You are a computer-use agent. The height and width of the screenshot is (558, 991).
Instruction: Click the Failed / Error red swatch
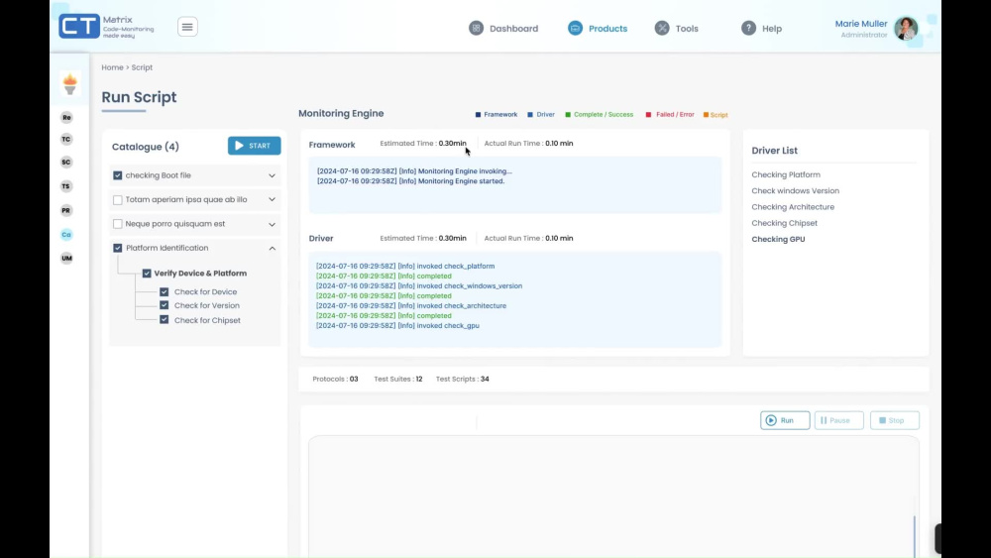click(648, 114)
